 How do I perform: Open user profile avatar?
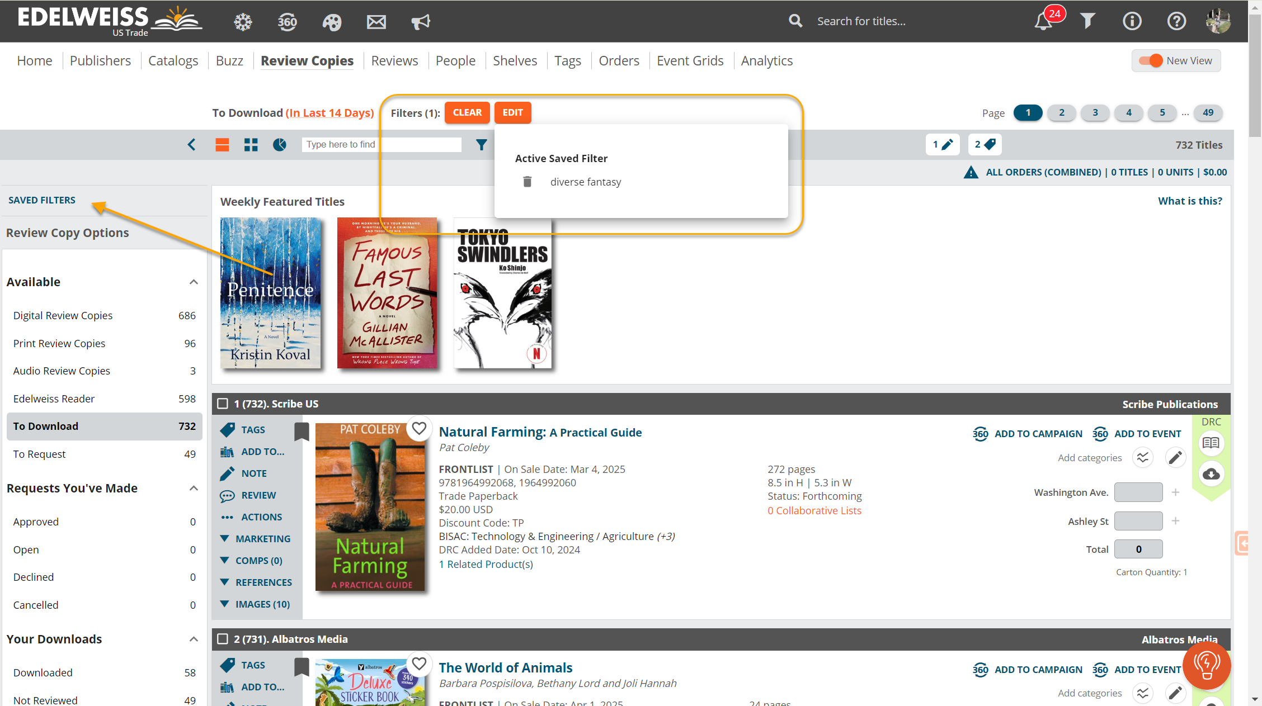[1218, 21]
